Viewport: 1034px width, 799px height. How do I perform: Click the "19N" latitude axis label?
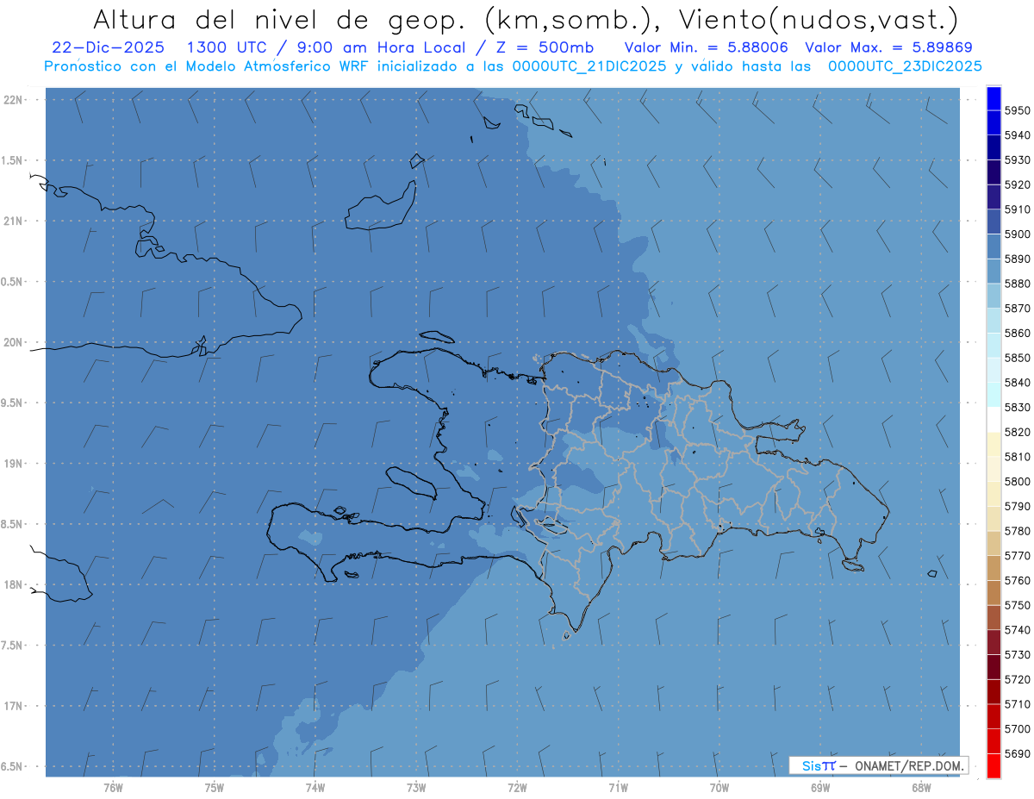pos(14,464)
